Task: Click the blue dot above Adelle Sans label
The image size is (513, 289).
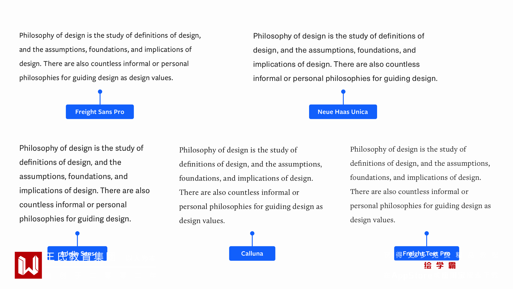Action: (77, 233)
